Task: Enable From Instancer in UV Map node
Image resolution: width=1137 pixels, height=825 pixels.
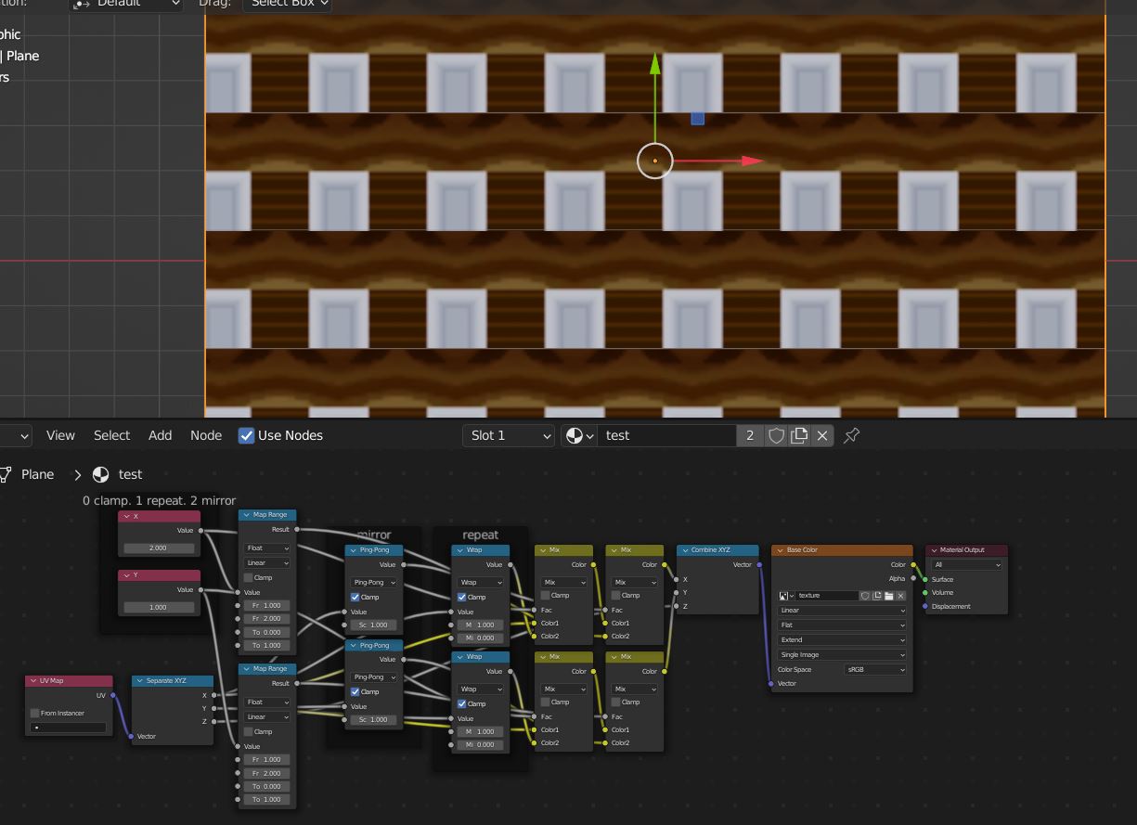Action: point(35,713)
